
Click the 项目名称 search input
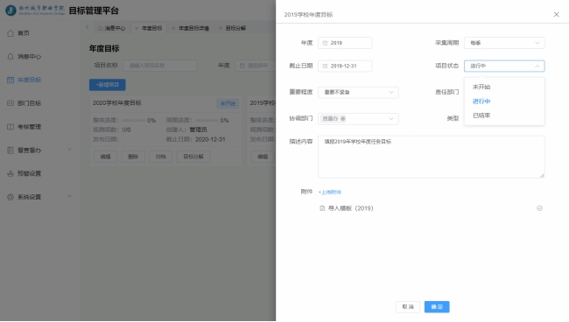click(x=160, y=66)
